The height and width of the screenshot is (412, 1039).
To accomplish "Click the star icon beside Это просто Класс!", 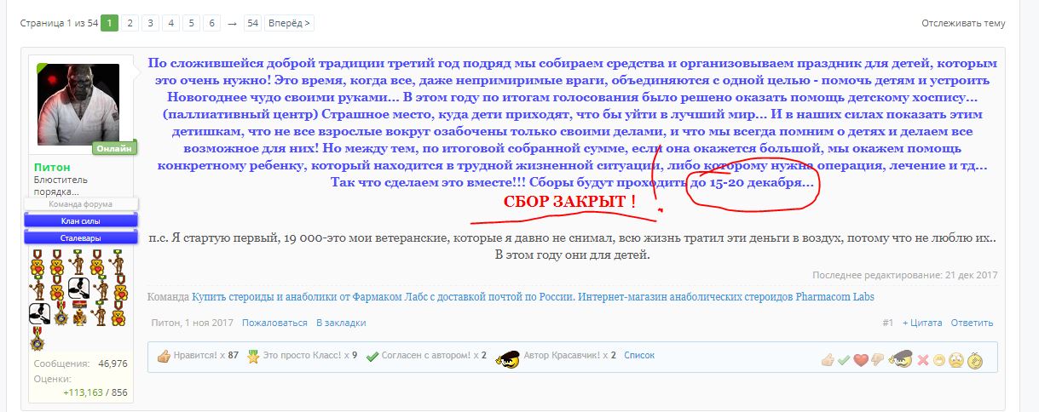I will (253, 357).
